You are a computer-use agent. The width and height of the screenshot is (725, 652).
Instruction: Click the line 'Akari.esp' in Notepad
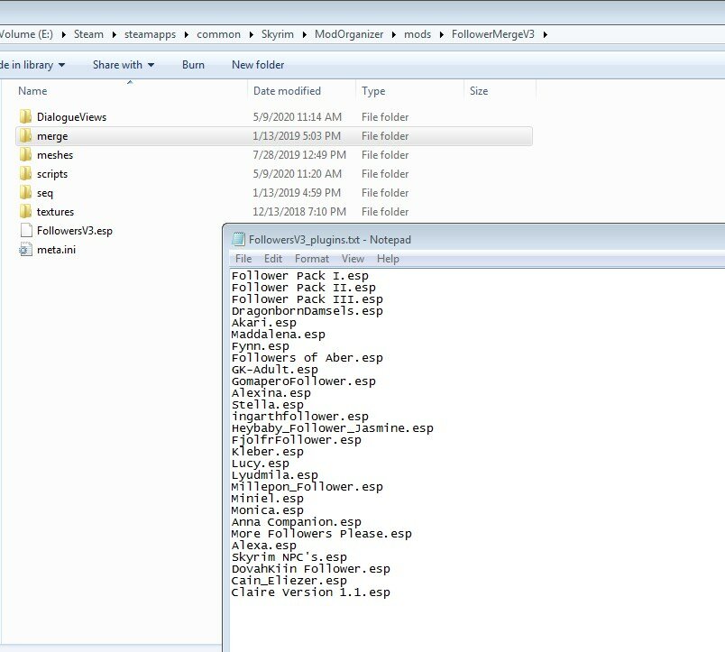point(264,323)
